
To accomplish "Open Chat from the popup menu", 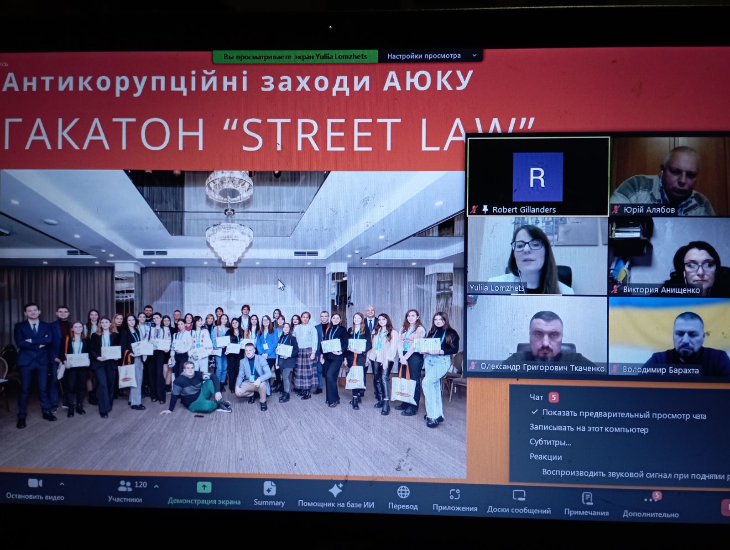I will click(x=536, y=398).
